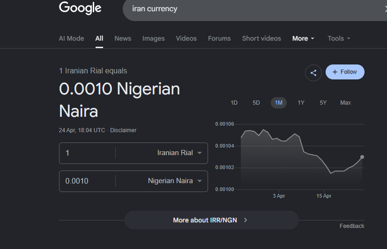Expand the More search filters menu
Screen dimensions: 387x249
click(x=303, y=38)
